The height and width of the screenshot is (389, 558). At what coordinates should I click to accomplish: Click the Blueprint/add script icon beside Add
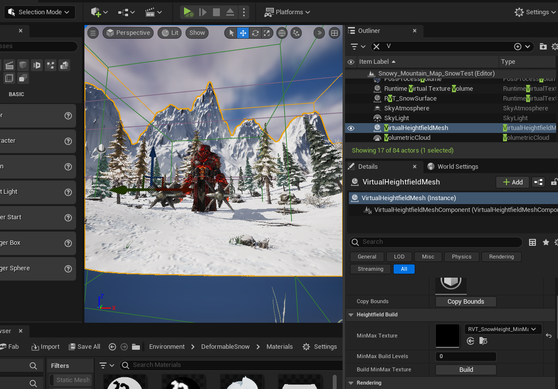point(538,182)
